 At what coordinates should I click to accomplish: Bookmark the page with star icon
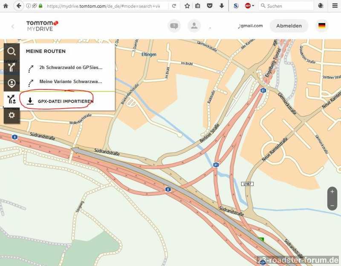(187, 6)
